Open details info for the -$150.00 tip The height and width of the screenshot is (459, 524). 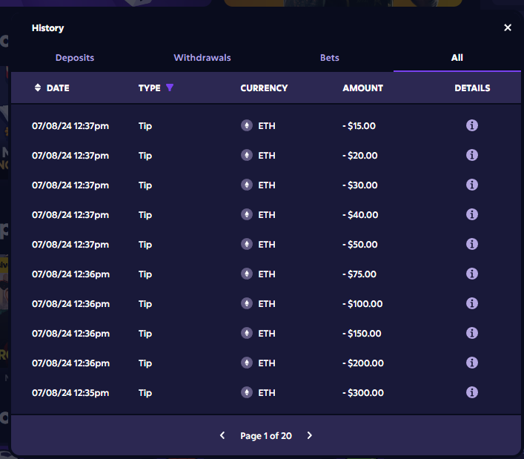point(472,333)
